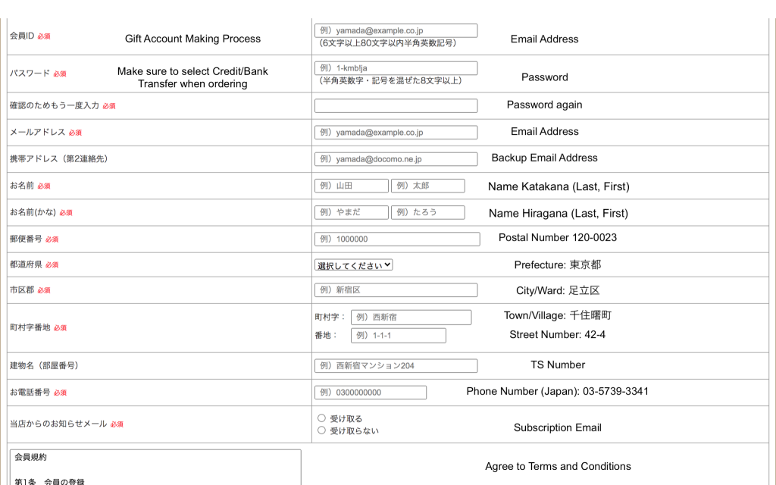Click the main email address input field

click(x=396, y=133)
